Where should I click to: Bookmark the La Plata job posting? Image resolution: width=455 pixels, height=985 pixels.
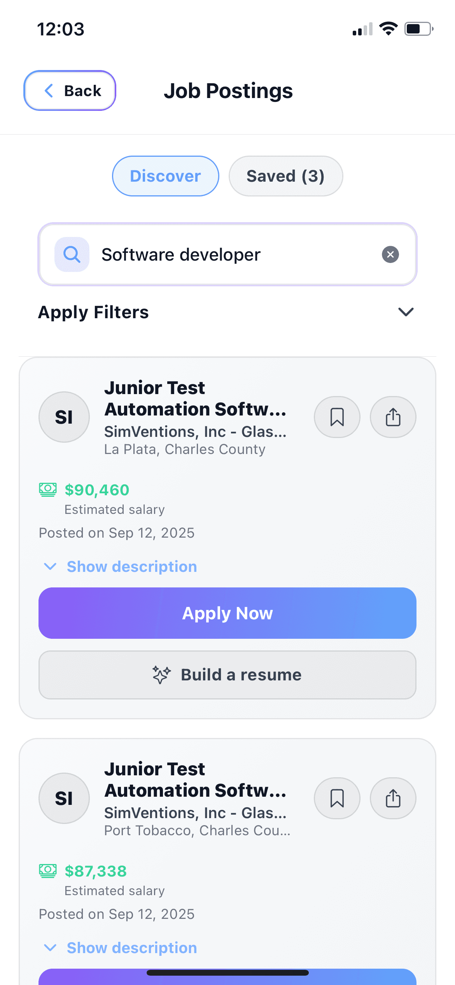[337, 417]
